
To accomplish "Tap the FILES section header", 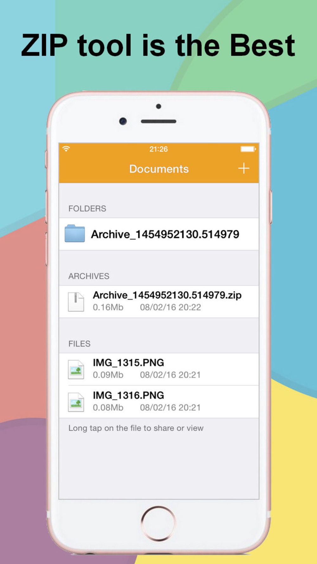I will [x=79, y=344].
